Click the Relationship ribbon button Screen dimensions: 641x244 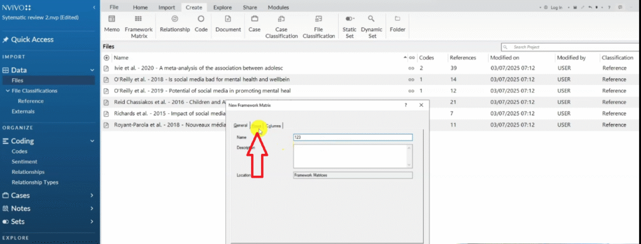coord(175,24)
